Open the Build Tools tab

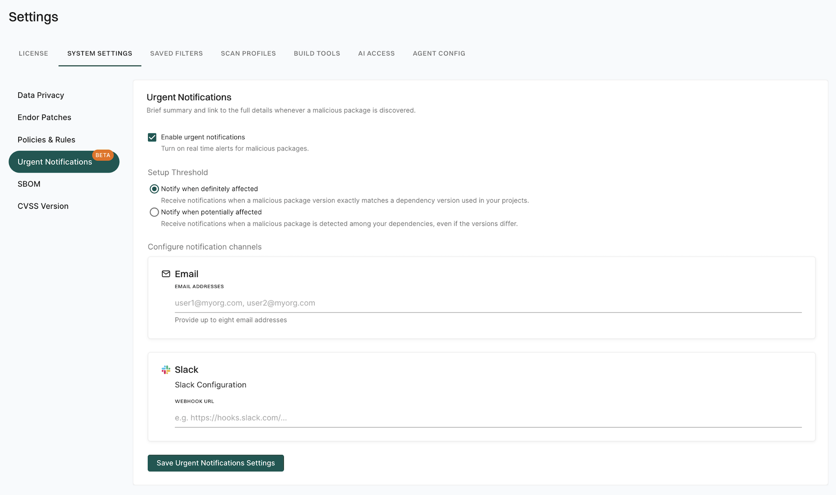317,53
